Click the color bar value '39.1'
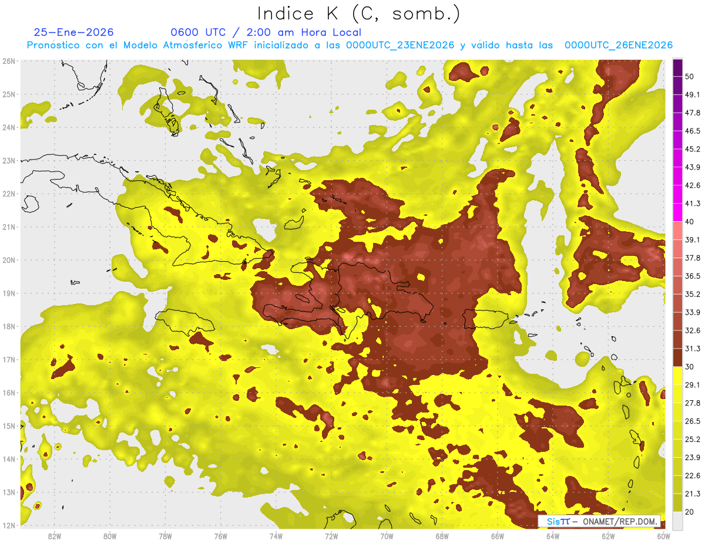The image size is (705, 544). 693,239
